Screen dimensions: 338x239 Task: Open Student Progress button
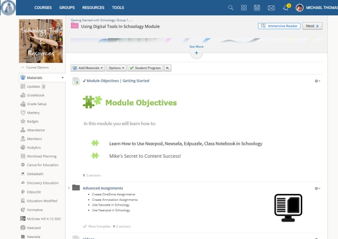point(146,68)
